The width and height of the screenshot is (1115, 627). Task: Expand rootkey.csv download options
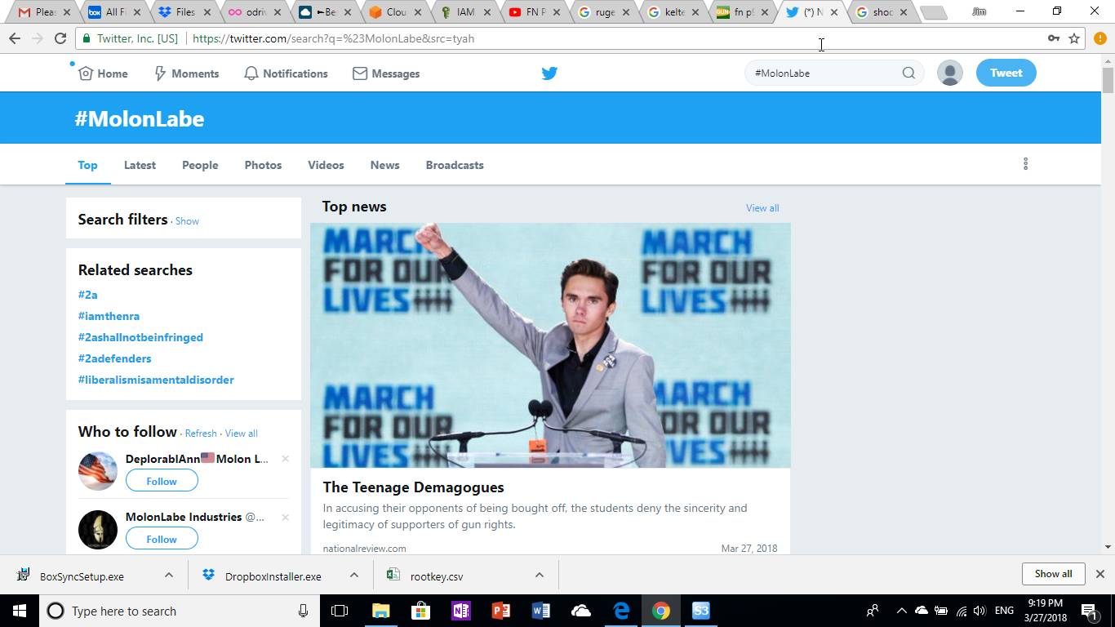(x=540, y=576)
